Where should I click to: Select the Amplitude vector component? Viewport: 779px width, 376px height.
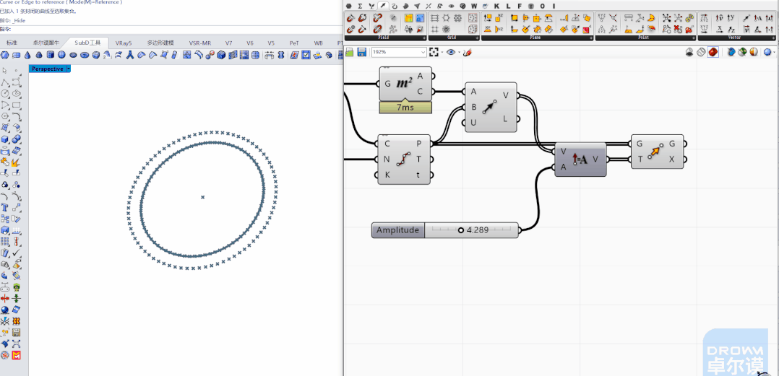click(x=580, y=159)
